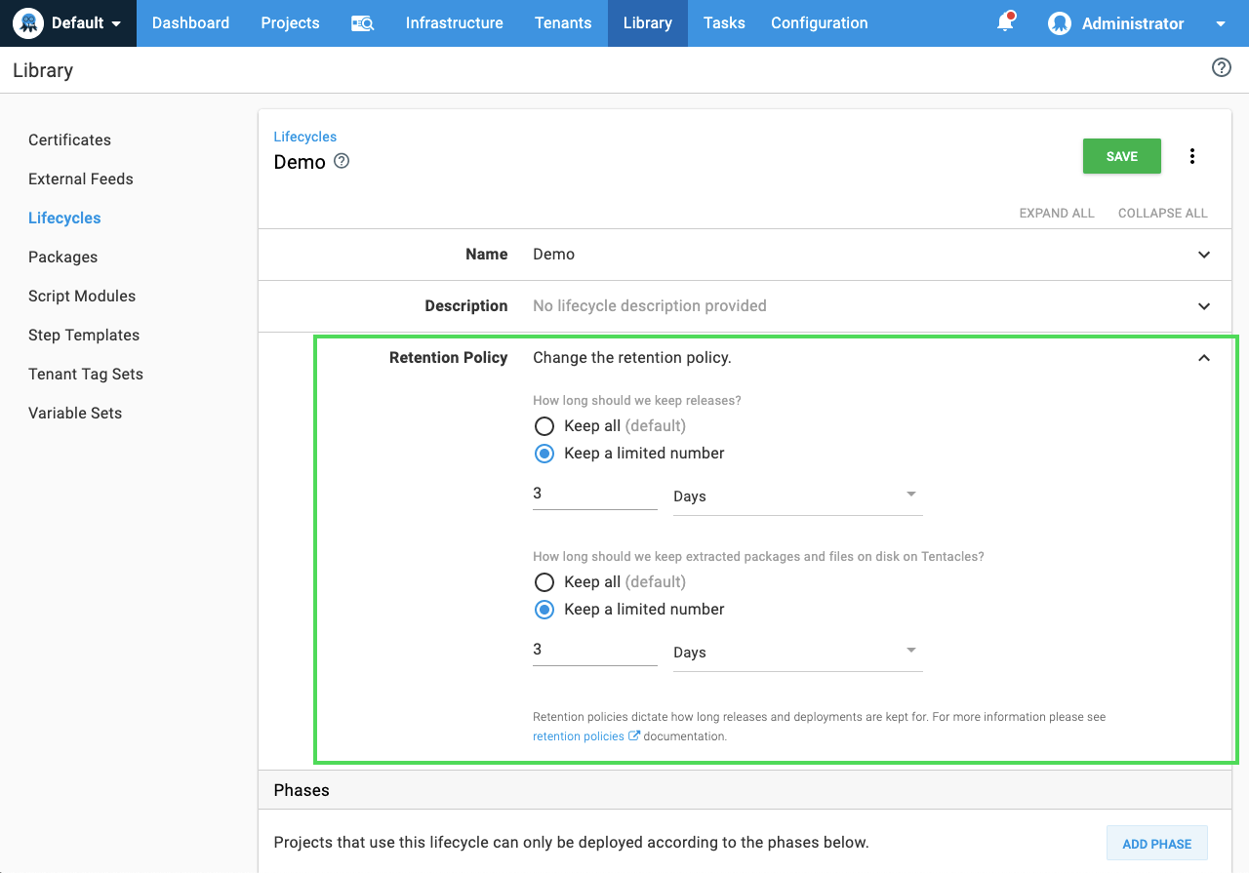Click the Administrator user avatar icon

click(1059, 23)
